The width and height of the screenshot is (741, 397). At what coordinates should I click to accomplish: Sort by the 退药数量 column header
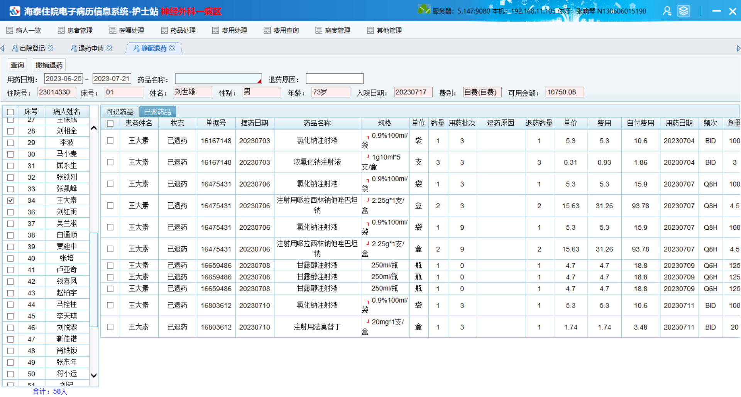(539, 123)
